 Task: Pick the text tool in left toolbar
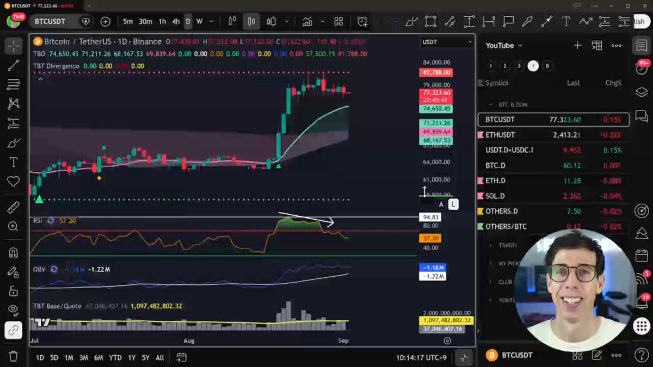14,162
